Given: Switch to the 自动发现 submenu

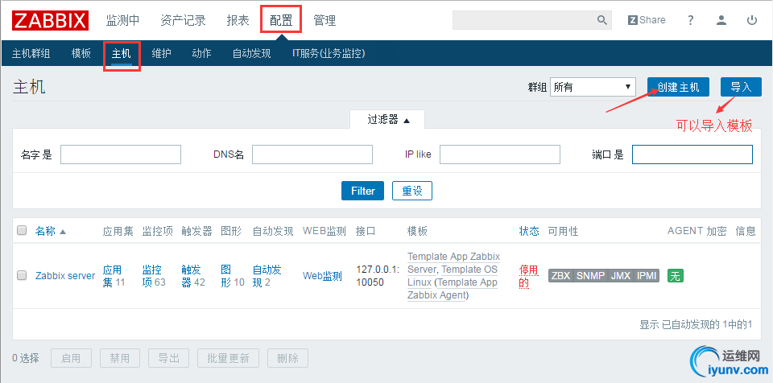Looking at the screenshot, I should [252, 53].
